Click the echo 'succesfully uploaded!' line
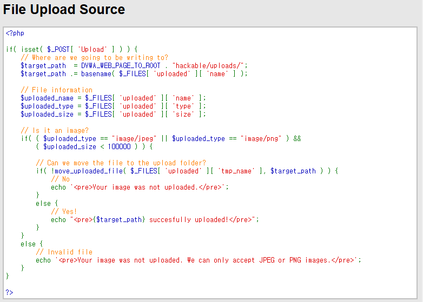The width and height of the screenshot is (423, 302). (155, 219)
